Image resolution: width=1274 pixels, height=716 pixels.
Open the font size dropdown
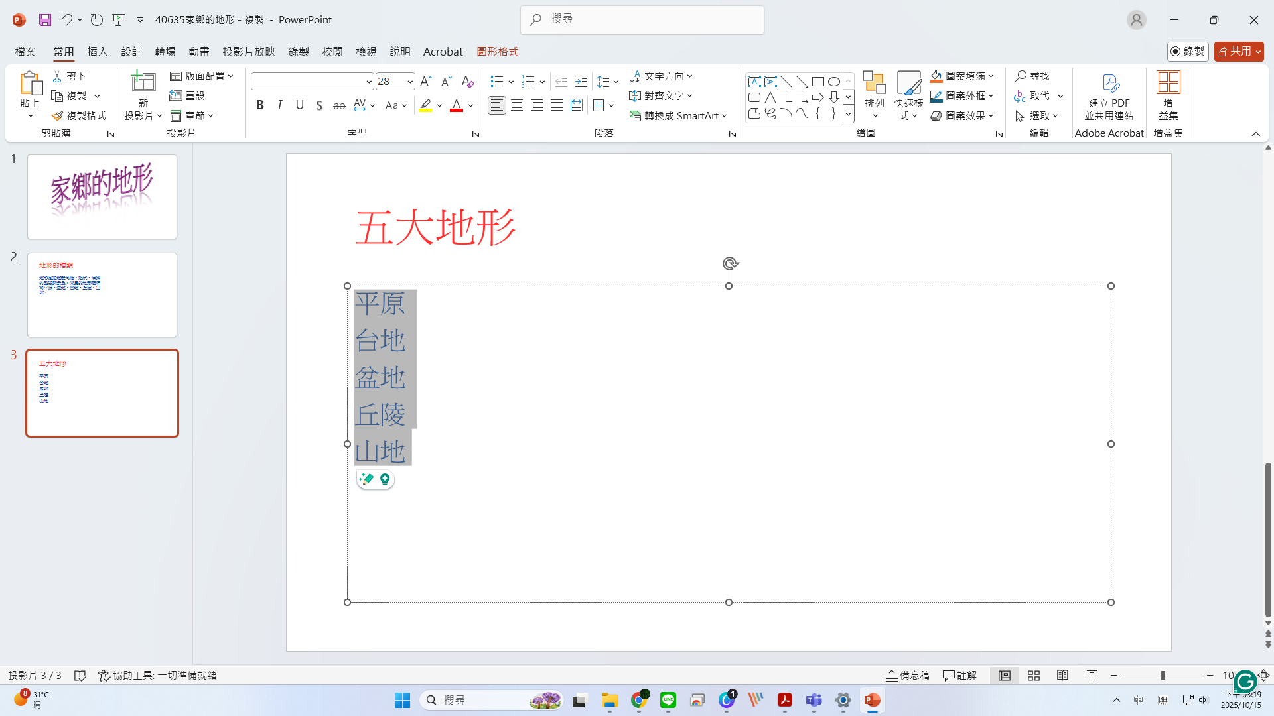click(x=410, y=82)
